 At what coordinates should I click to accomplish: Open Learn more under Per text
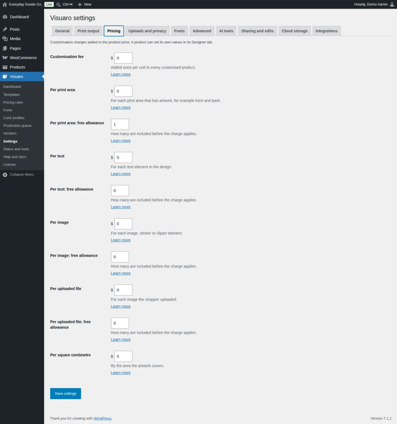tap(121, 174)
